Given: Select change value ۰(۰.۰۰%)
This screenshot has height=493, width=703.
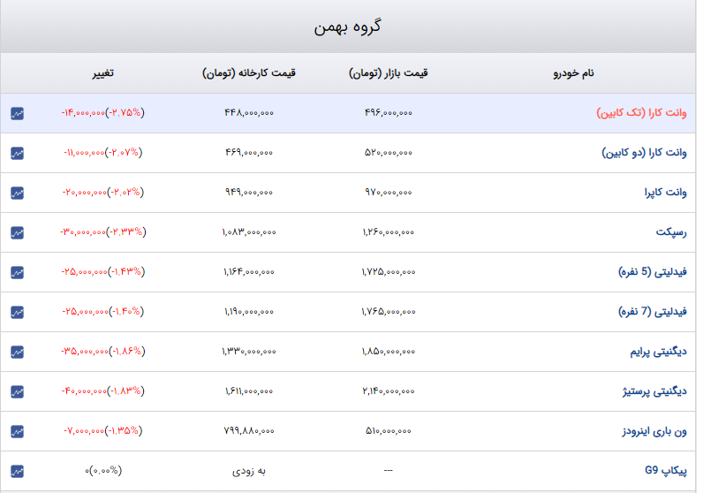Looking at the screenshot, I should (103, 471).
